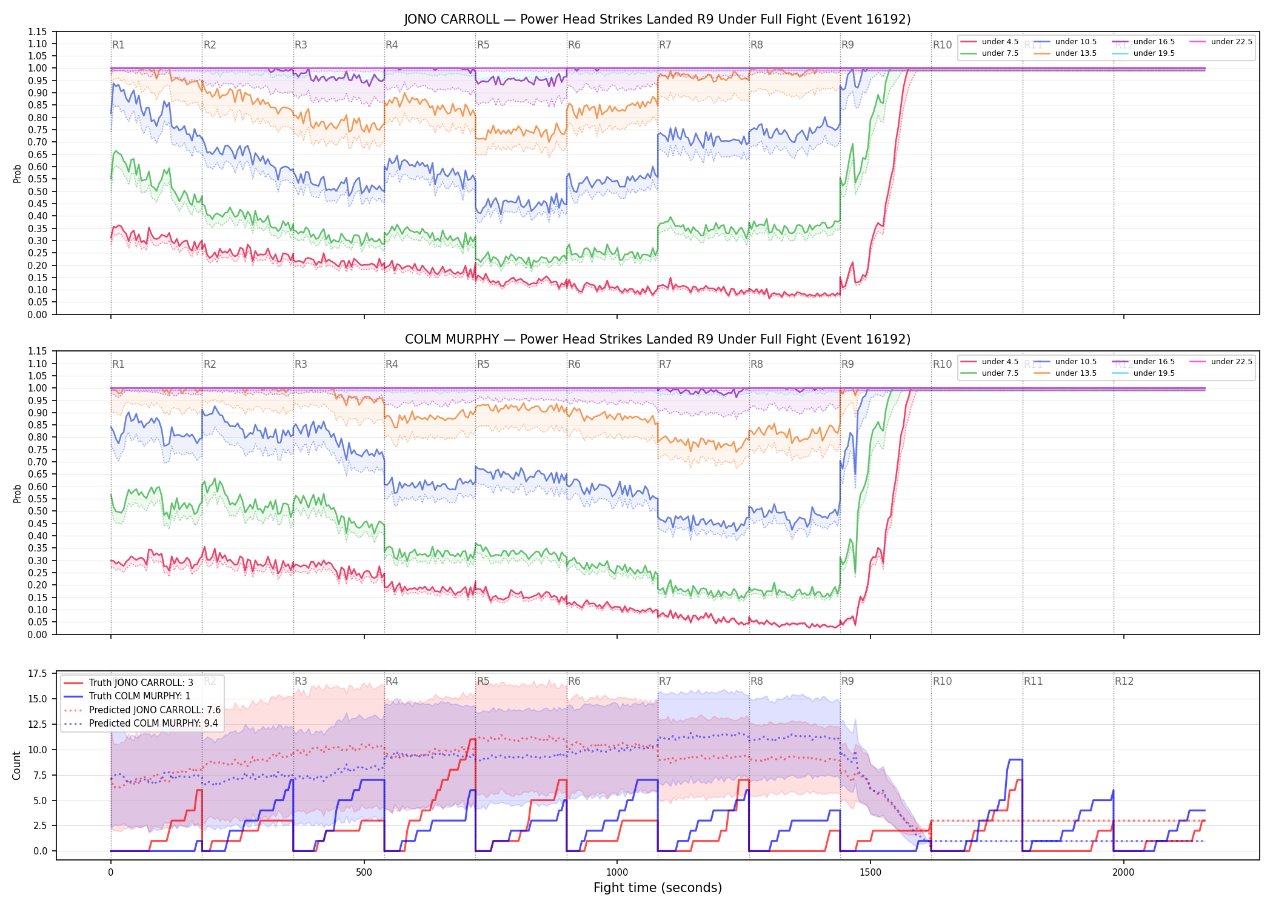
Task: Click the '0.00' tick in JONO CARROLL chart
Action: [38, 315]
